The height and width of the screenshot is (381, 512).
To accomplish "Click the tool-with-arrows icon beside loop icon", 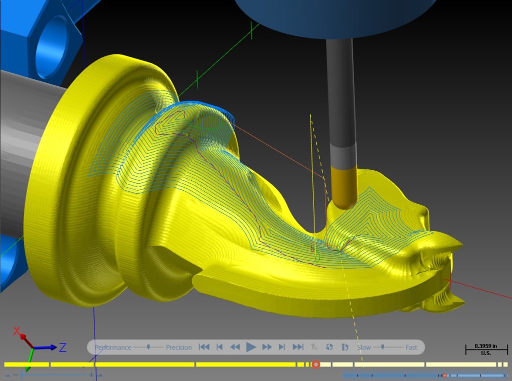I will point(345,347).
